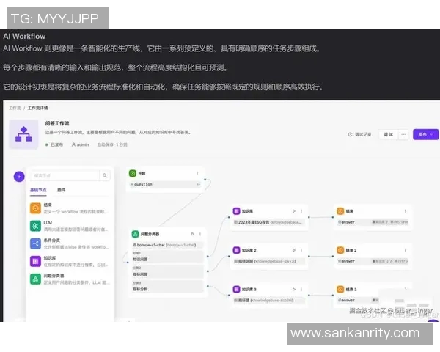The width and height of the screenshot is (440, 352).
Task: Open the three-dot menu of the 开始 node
Action: pos(197,174)
